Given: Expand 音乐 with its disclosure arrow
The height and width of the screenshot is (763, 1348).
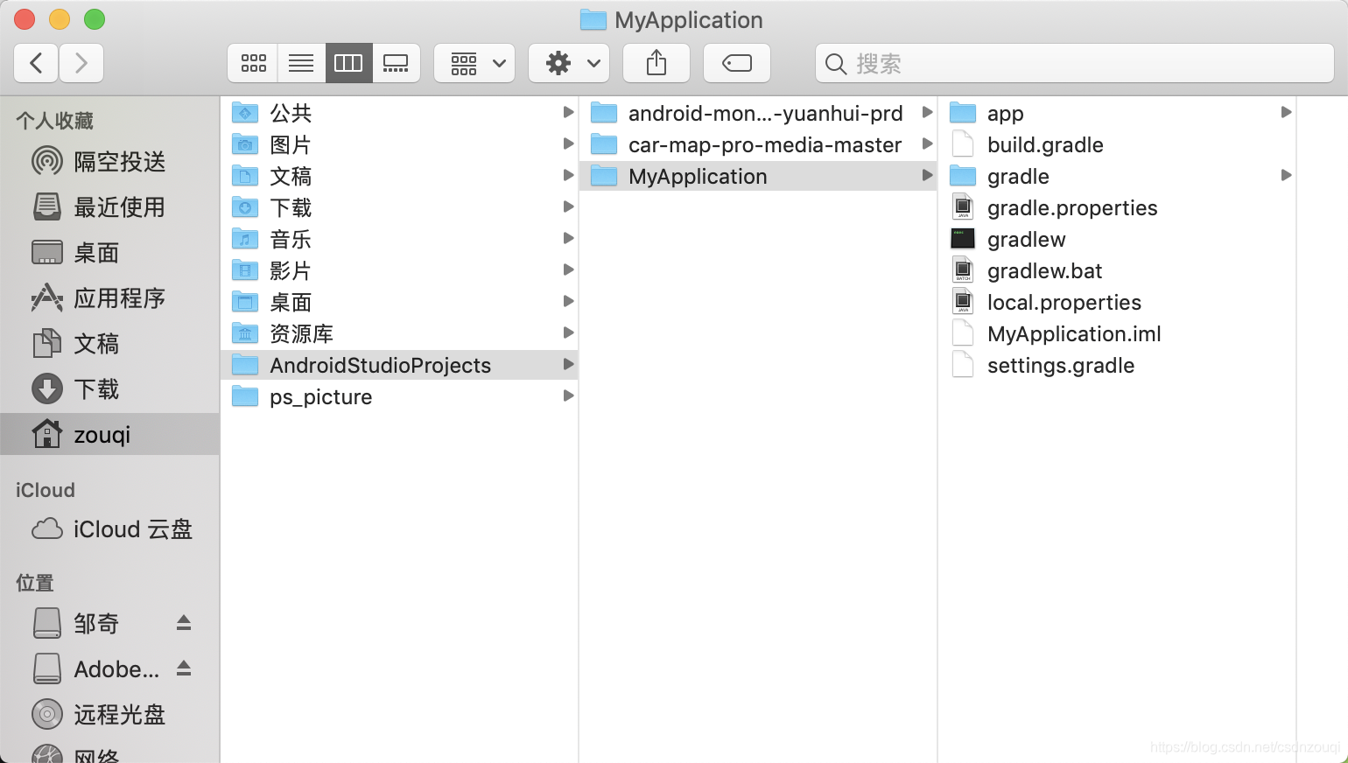Looking at the screenshot, I should [568, 238].
